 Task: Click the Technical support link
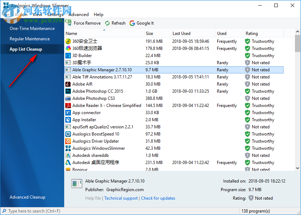[121, 198]
